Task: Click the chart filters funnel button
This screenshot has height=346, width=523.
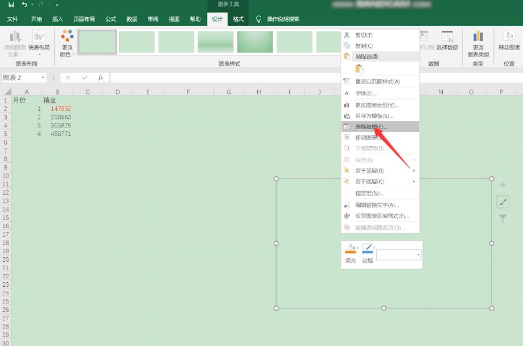Action: click(503, 218)
